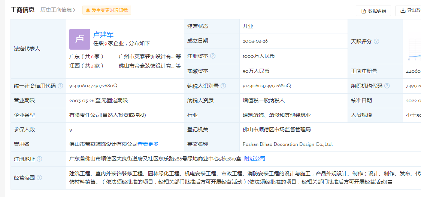421x197 pixels.
Task: Click the 导出数据 export button
Action: click(409, 11)
